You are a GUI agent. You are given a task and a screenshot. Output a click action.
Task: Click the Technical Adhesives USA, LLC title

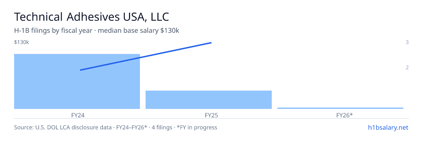(91, 17)
